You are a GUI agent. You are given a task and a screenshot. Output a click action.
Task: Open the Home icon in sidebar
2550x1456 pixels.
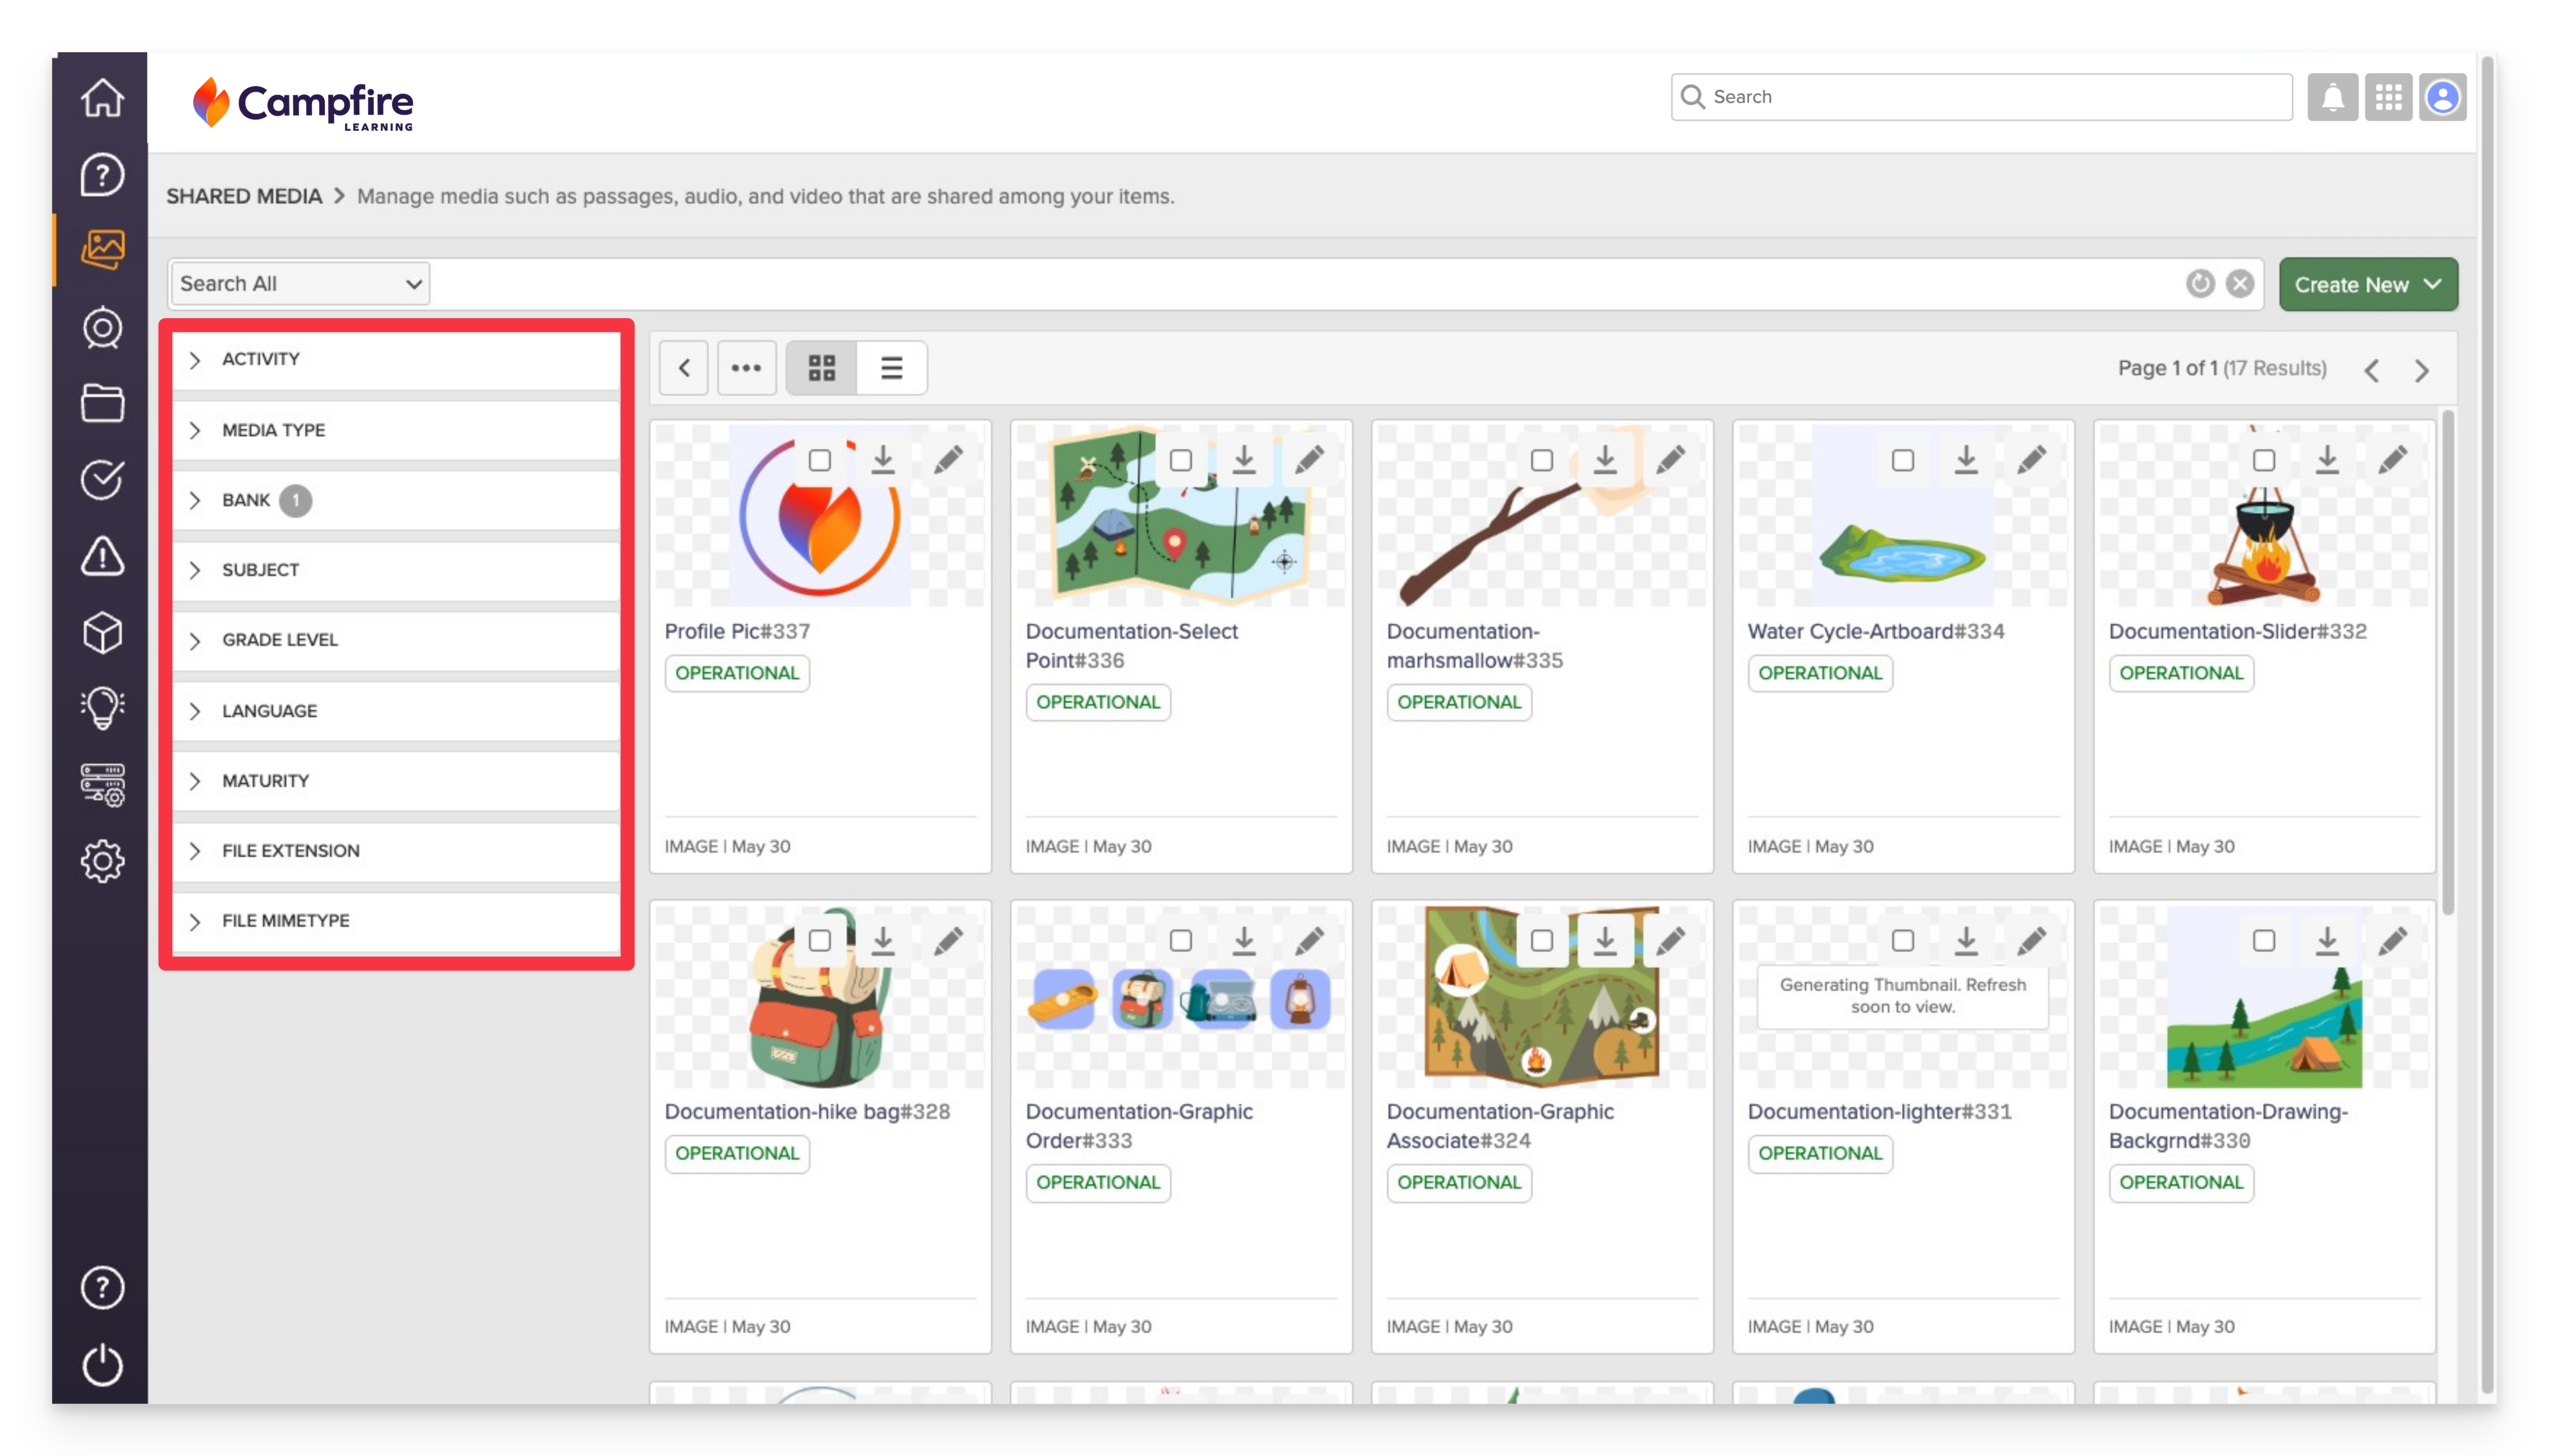click(x=102, y=98)
